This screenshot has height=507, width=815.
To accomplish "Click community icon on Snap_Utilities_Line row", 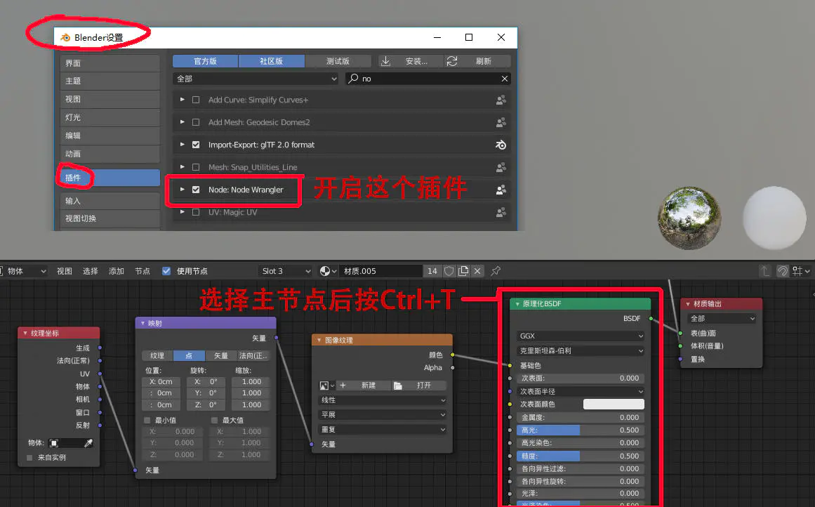I will pos(501,167).
